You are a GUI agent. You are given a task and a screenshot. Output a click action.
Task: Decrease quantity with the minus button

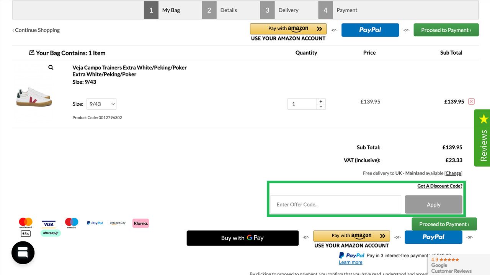(x=321, y=107)
